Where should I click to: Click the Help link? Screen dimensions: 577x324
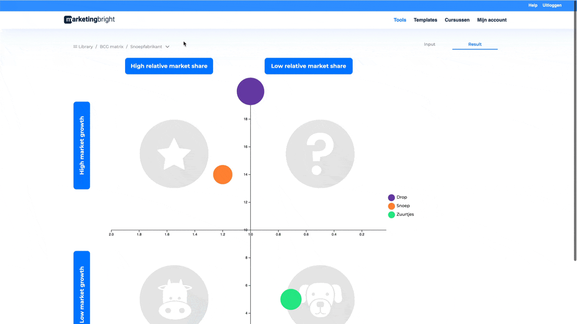pyautogui.click(x=533, y=6)
